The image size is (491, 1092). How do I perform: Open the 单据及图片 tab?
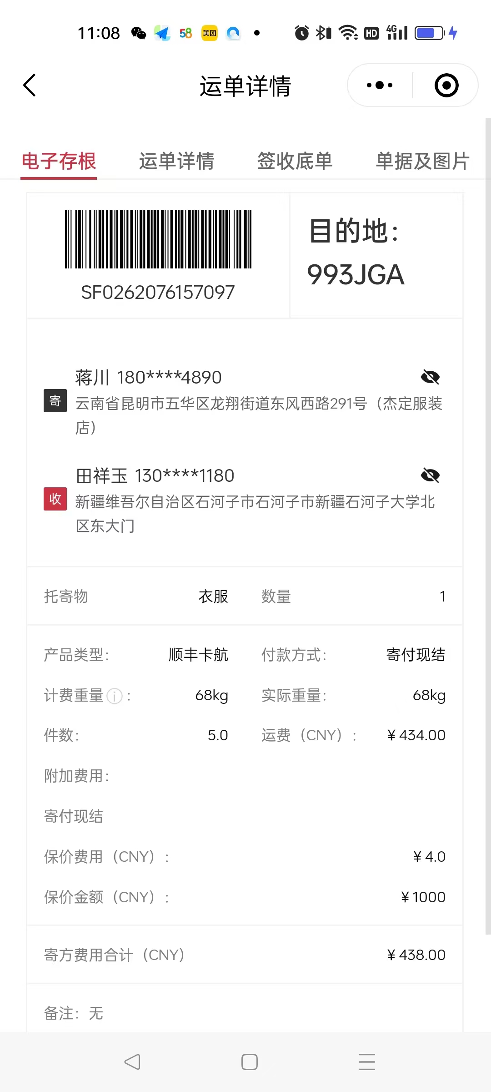pyautogui.click(x=422, y=161)
